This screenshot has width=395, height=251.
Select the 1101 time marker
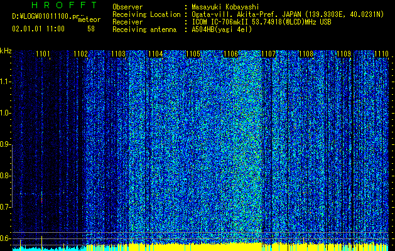tap(43, 54)
